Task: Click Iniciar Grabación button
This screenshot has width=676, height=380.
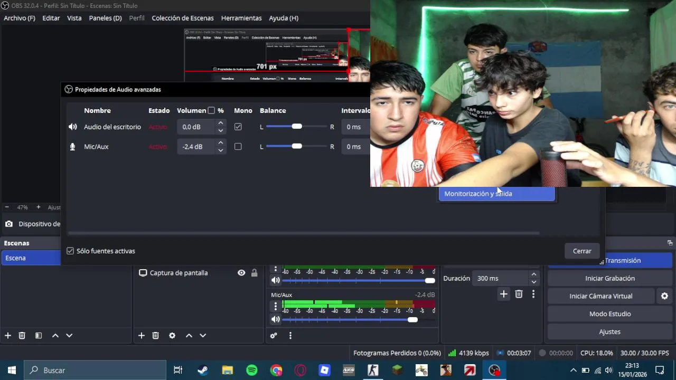Action: [610, 278]
